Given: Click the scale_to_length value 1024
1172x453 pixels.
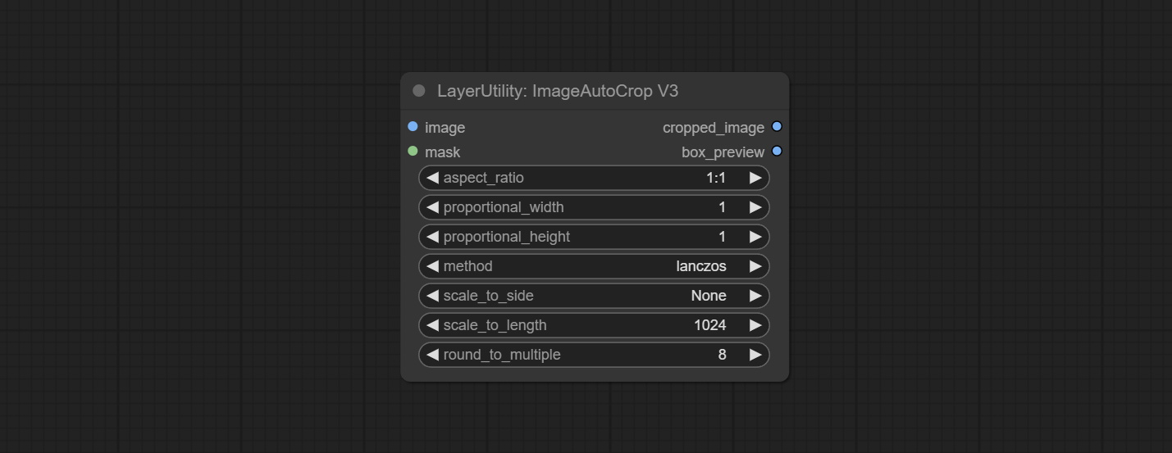Looking at the screenshot, I should click(709, 325).
